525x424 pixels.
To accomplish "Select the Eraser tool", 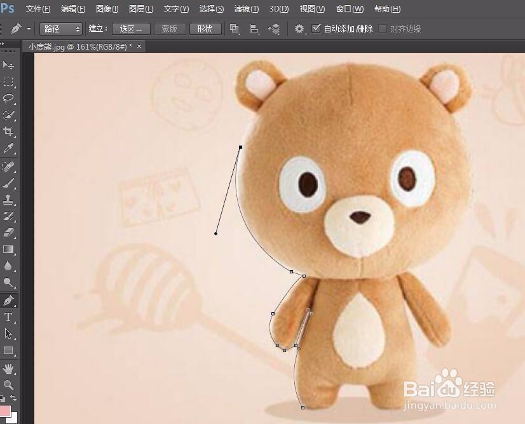I will (8, 233).
